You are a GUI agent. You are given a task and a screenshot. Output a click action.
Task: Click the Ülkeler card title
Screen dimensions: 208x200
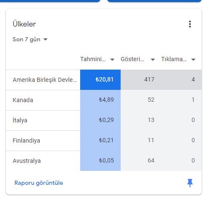(24, 24)
